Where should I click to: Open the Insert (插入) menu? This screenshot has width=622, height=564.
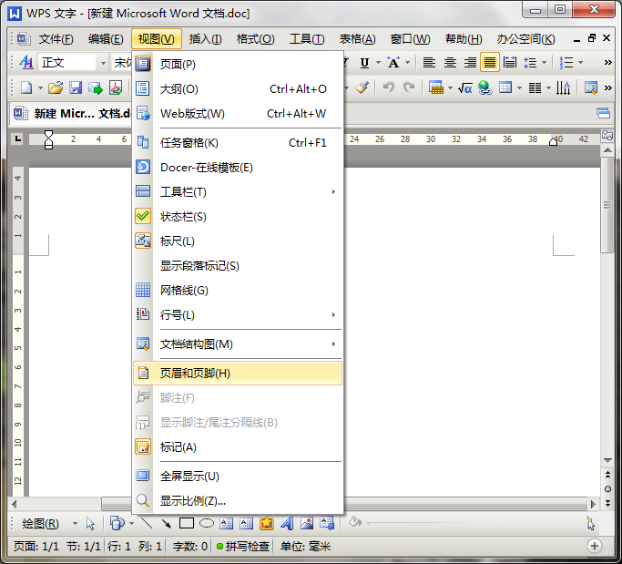click(x=205, y=39)
